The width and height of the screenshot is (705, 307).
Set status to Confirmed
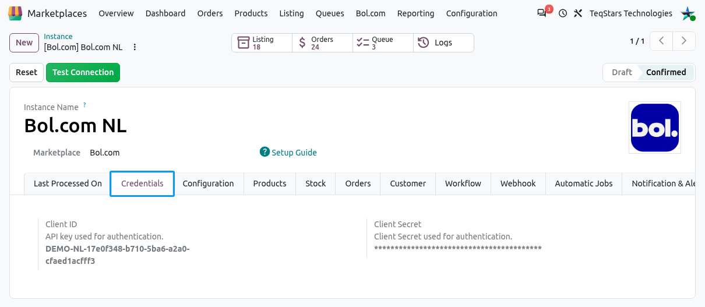[666, 72]
